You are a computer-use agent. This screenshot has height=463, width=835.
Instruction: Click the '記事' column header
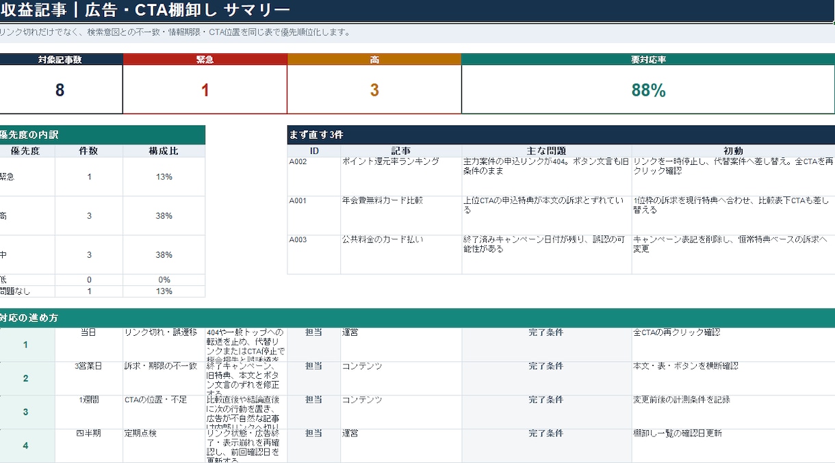tap(401, 151)
